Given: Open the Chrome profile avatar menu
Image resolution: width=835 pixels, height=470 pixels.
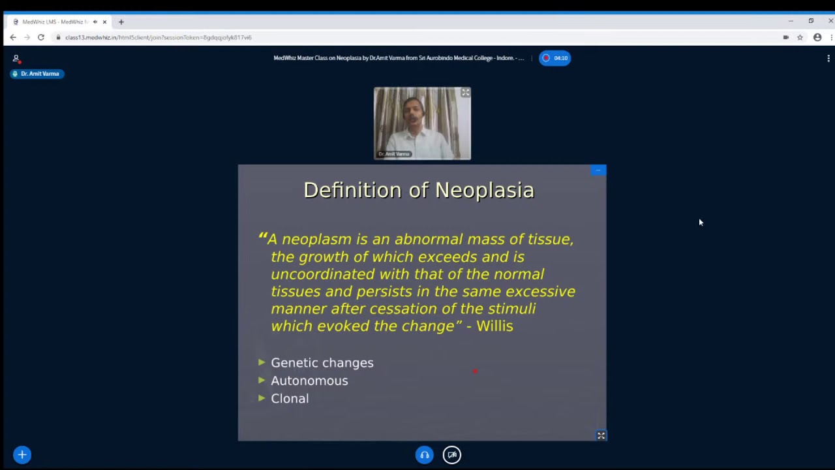Looking at the screenshot, I should coord(817,37).
